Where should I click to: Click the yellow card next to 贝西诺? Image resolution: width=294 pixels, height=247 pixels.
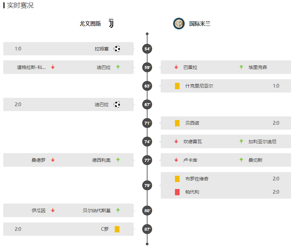point(177,123)
